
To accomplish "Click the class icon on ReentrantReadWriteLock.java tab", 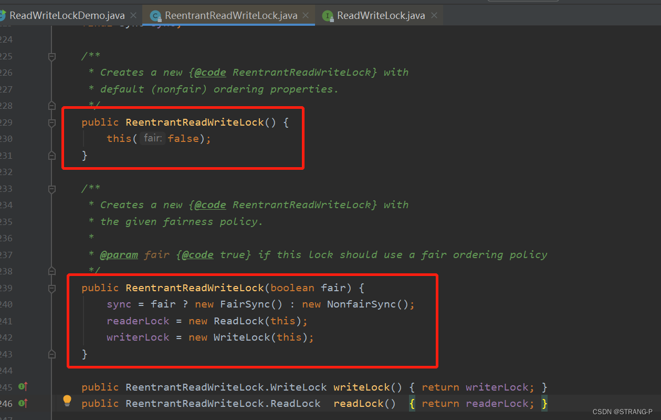I will [155, 16].
